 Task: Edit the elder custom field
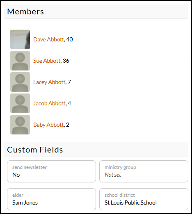click(51, 199)
